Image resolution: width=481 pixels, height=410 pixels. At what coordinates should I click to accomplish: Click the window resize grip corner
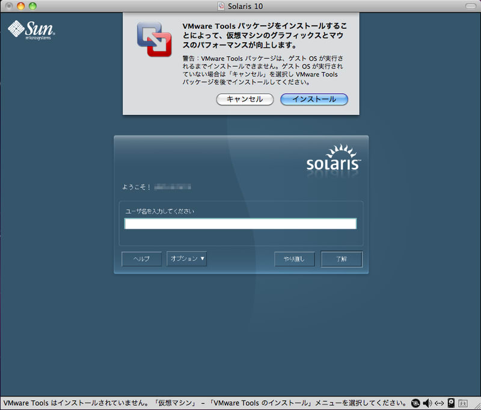(477, 406)
